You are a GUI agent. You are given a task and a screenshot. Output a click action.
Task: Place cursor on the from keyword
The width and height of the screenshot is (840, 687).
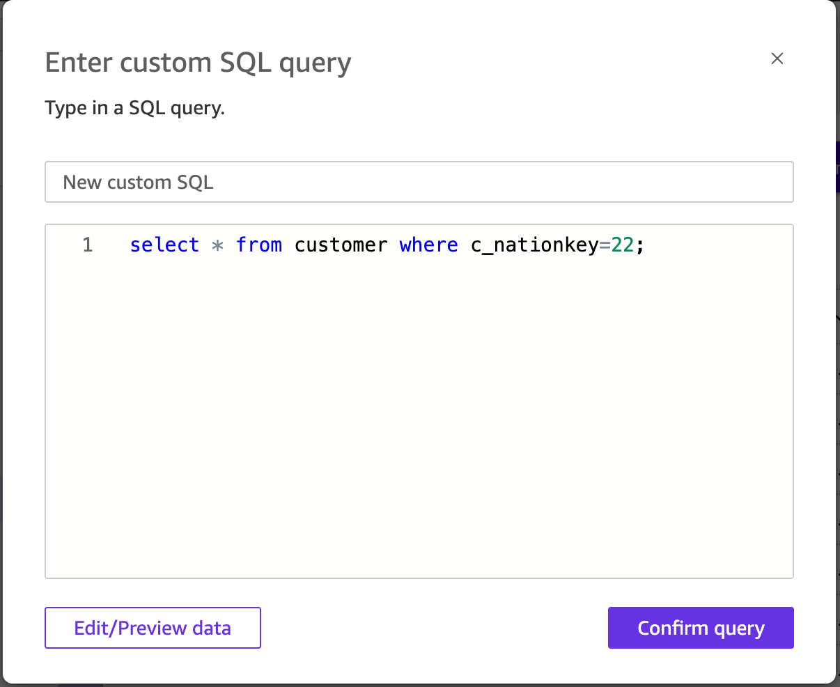259,245
